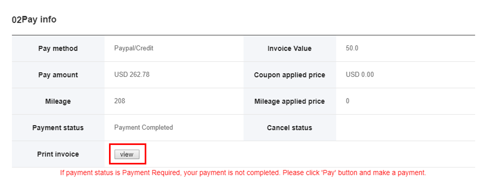Click the Mileage applied price label

(289, 101)
